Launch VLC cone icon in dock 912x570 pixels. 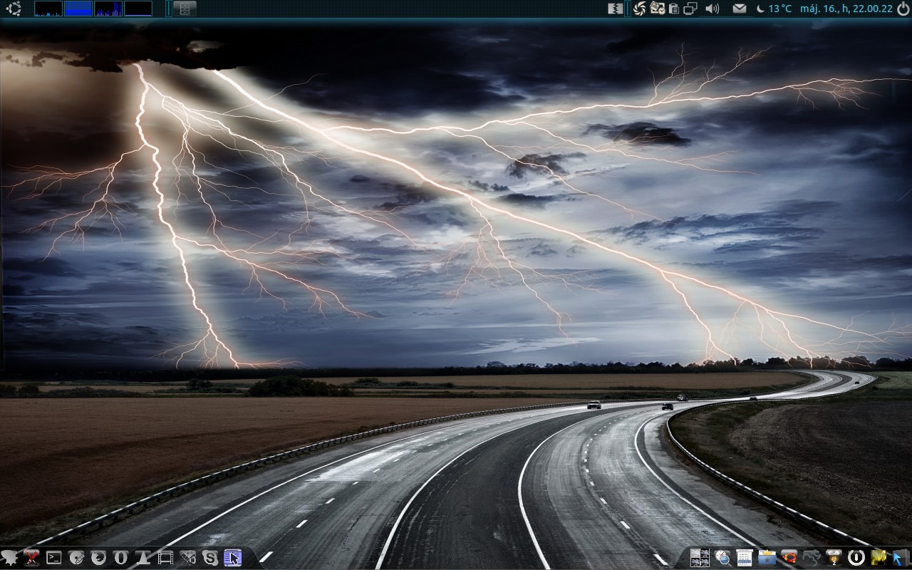pyautogui.click(x=142, y=558)
